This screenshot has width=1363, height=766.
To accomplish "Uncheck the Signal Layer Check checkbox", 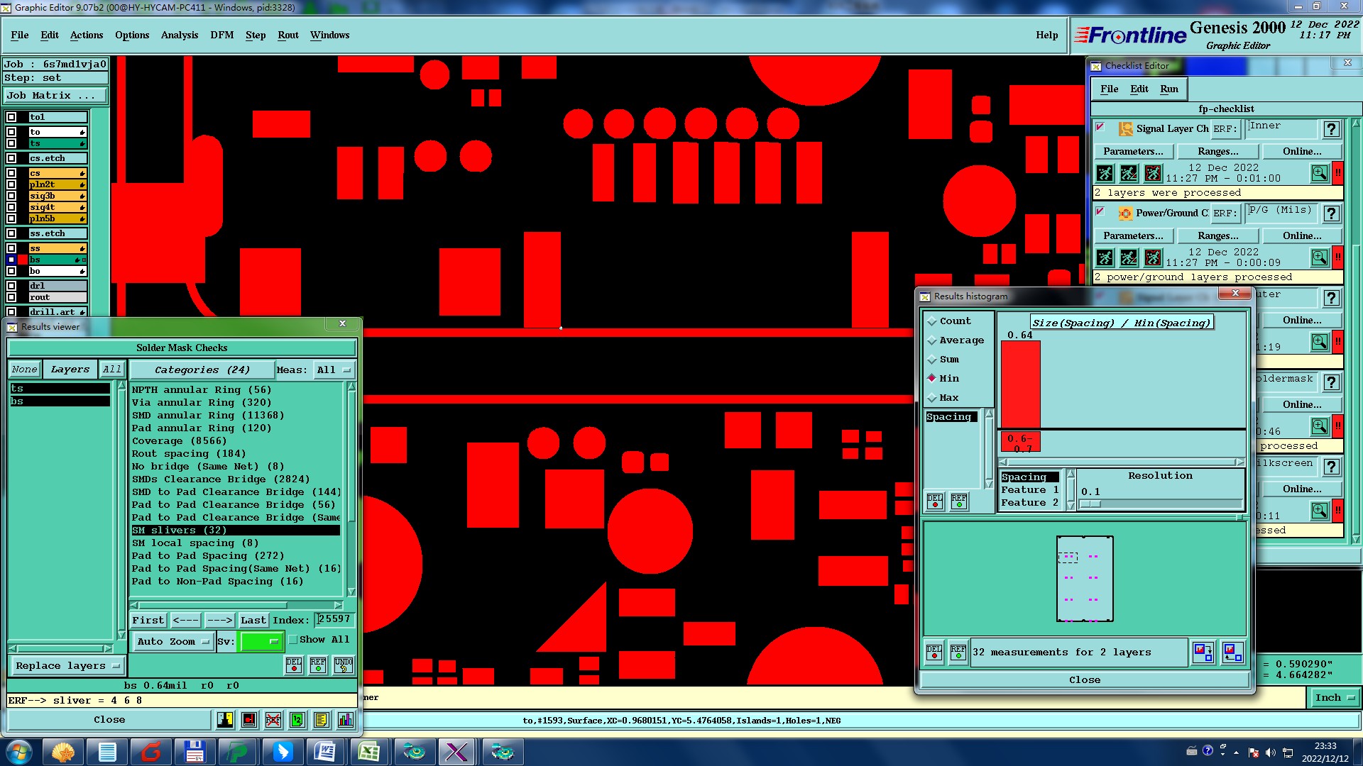I will point(1100,128).
